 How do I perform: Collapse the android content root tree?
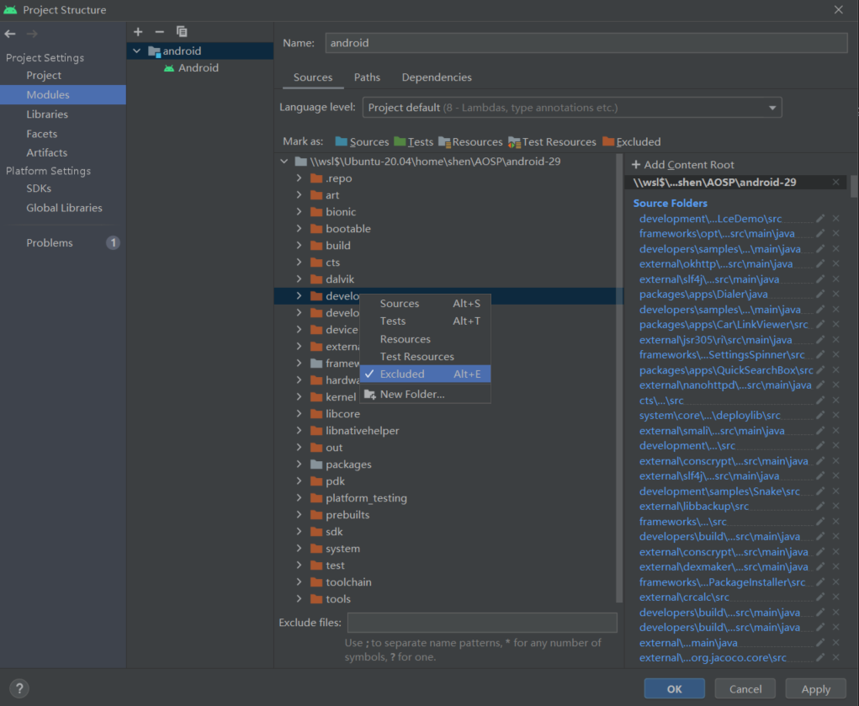pyautogui.click(x=284, y=161)
